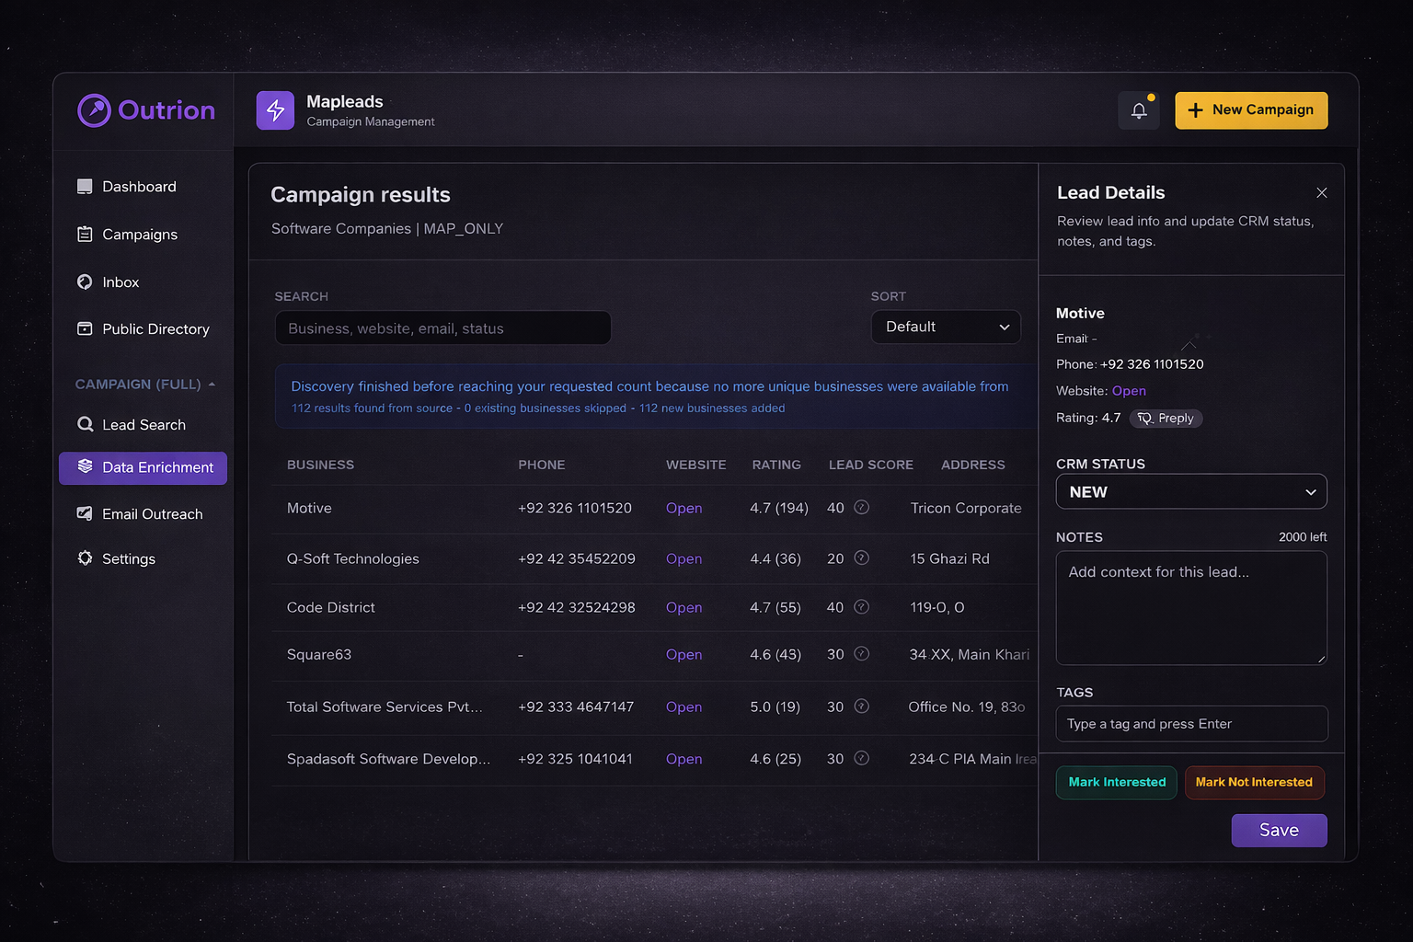The height and width of the screenshot is (942, 1413).
Task: Click info icon in Spadasoft row
Action: pyautogui.click(x=861, y=758)
